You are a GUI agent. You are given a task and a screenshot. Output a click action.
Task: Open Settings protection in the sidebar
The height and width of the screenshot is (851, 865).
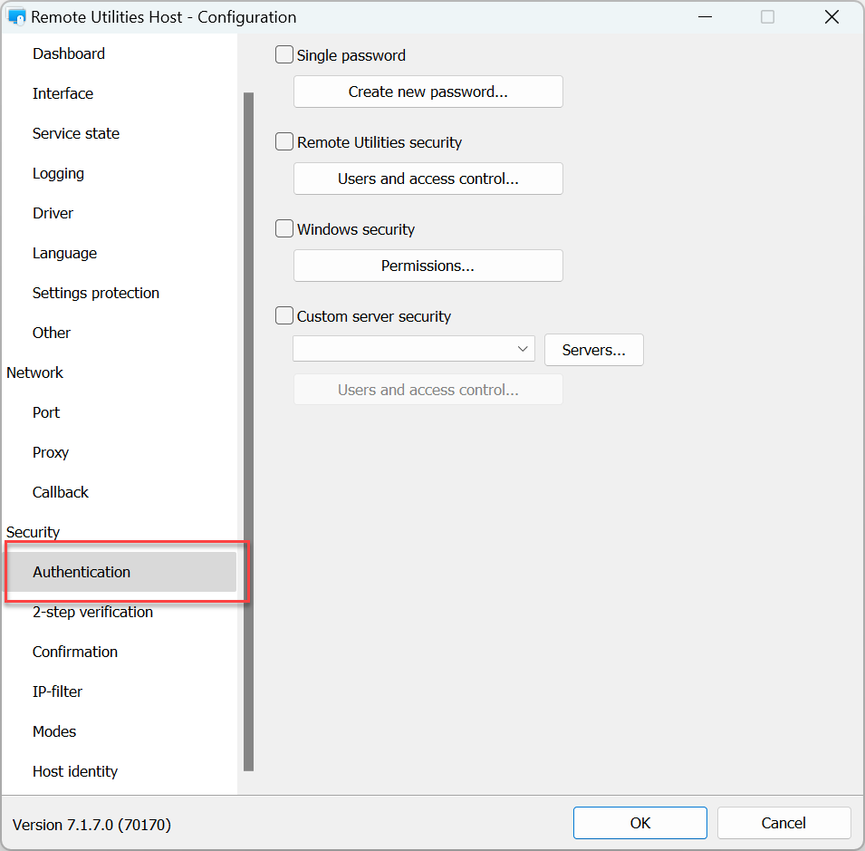96,293
